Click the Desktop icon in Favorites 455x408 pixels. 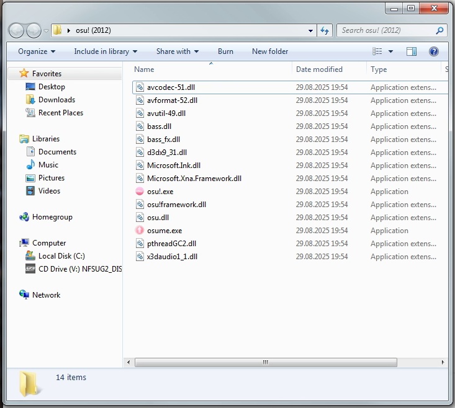pos(30,87)
